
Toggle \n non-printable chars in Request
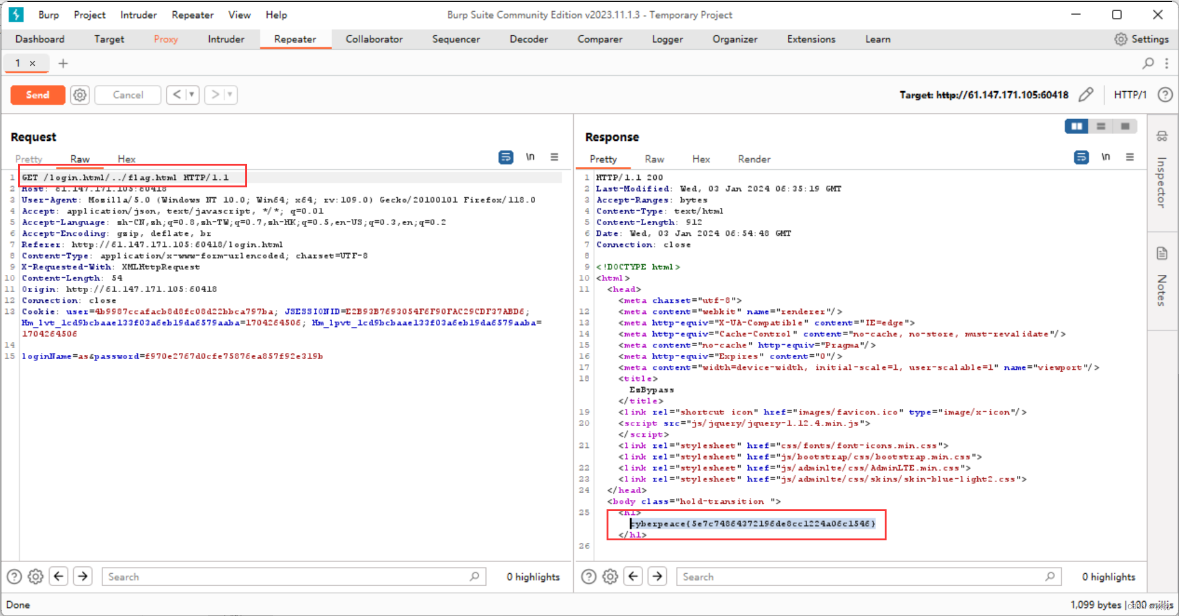pyautogui.click(x=530, y=157)
